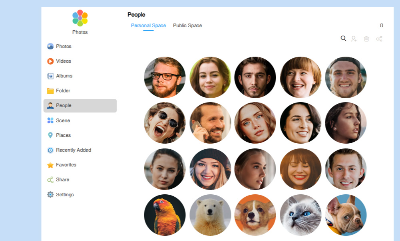Select the Personal Space tab
This screenshot has width=400, height=241.
[x=148, y=26]
